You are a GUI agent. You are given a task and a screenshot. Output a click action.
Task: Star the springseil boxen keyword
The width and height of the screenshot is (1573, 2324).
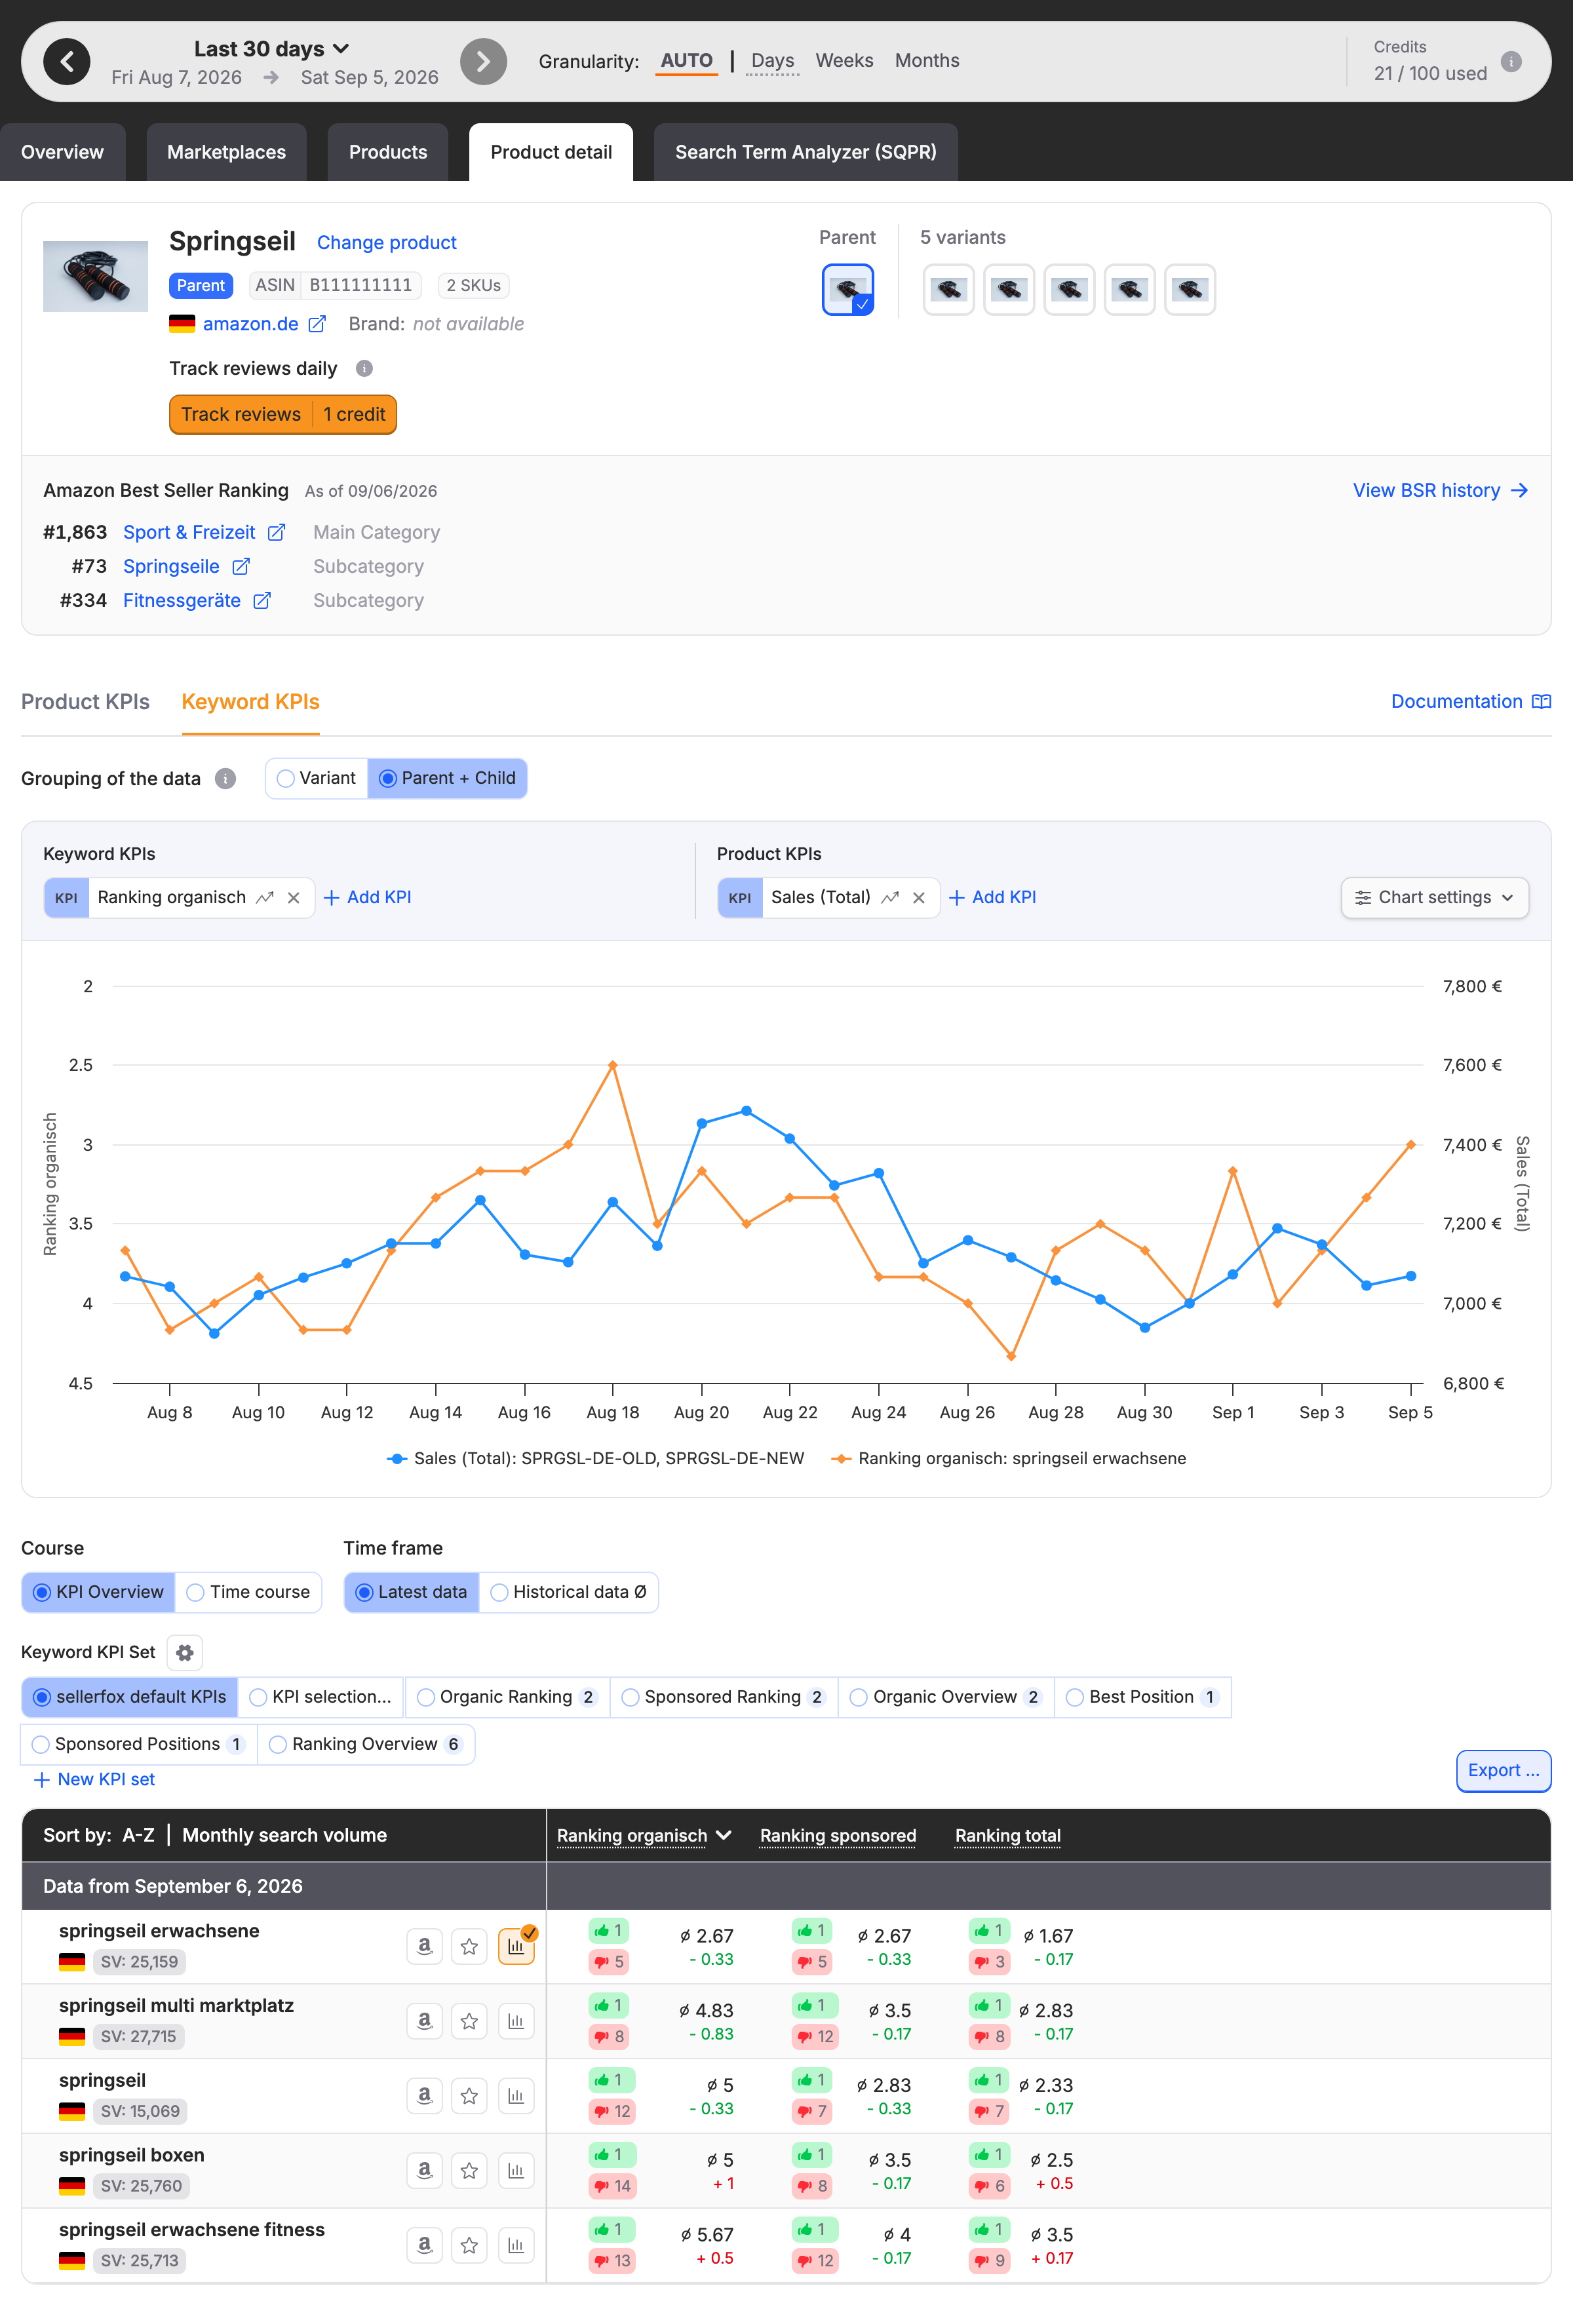(x=469, y=2171)
